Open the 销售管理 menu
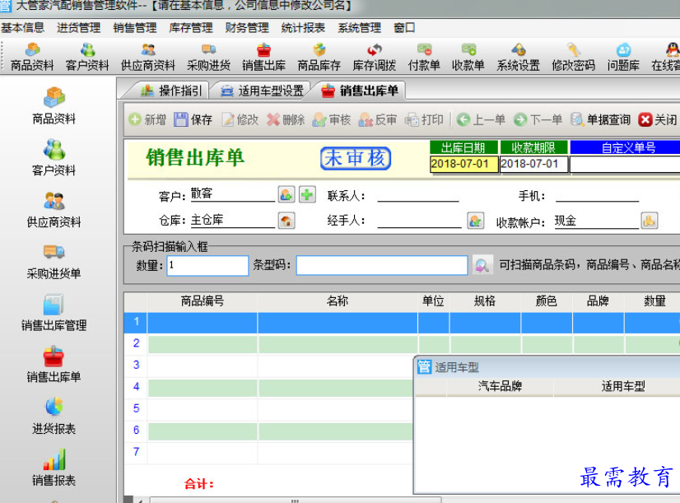680x503 pixels. point(135,28)
